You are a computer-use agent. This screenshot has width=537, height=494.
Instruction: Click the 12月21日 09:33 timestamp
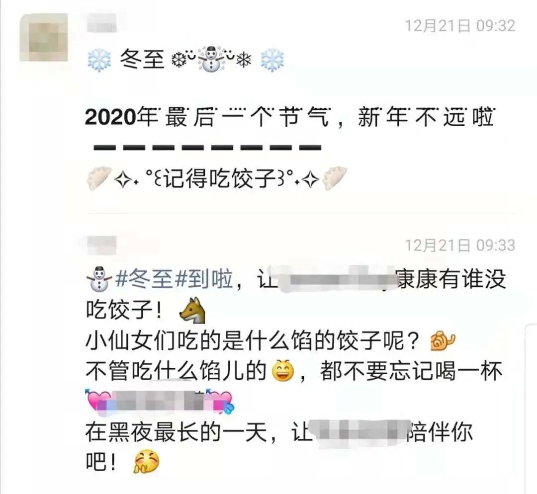(460, 246)
